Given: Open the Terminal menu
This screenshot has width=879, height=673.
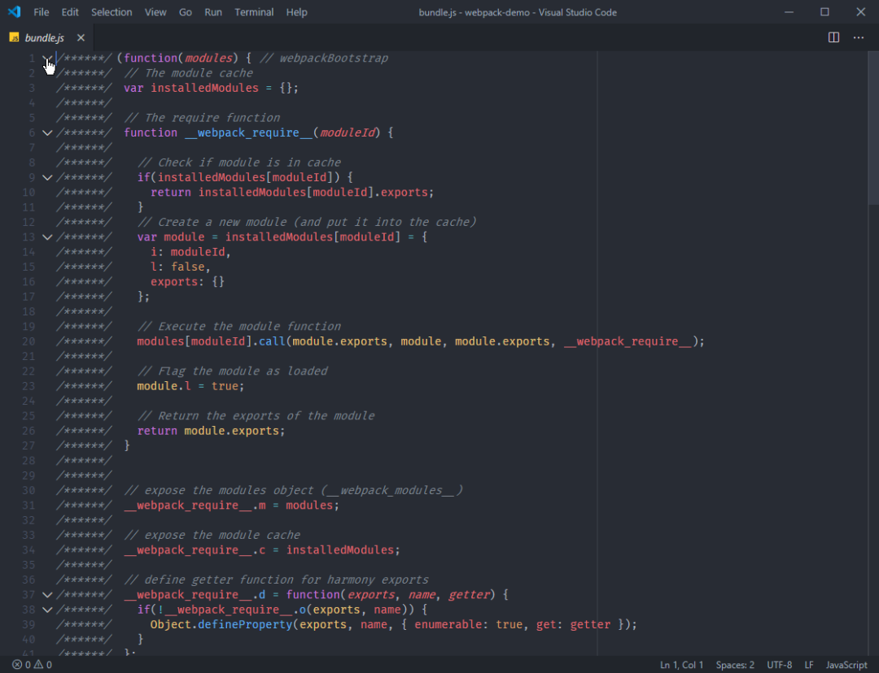Looking at the screenshot, I should pos(253,11).
